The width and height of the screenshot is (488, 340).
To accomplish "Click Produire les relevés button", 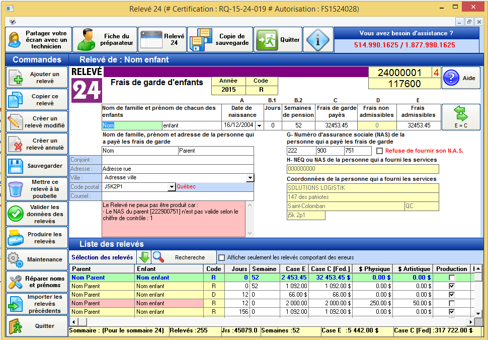I will (x=37, y=238).
